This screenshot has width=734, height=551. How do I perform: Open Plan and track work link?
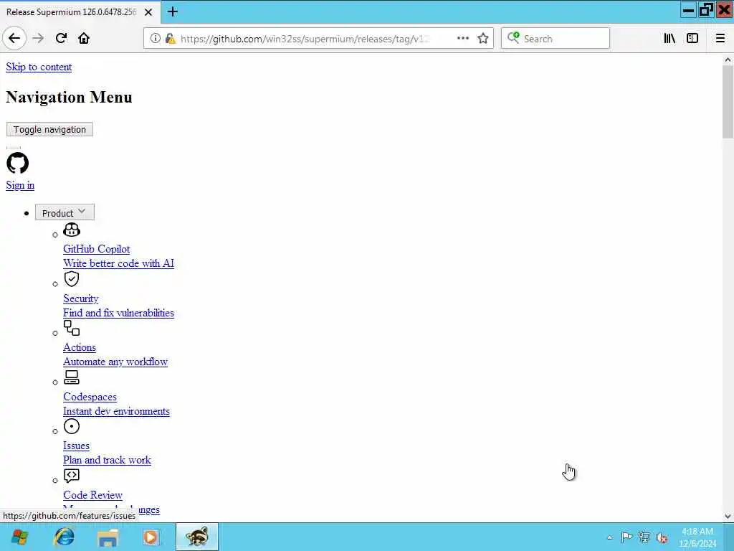(x=108, y=460)
